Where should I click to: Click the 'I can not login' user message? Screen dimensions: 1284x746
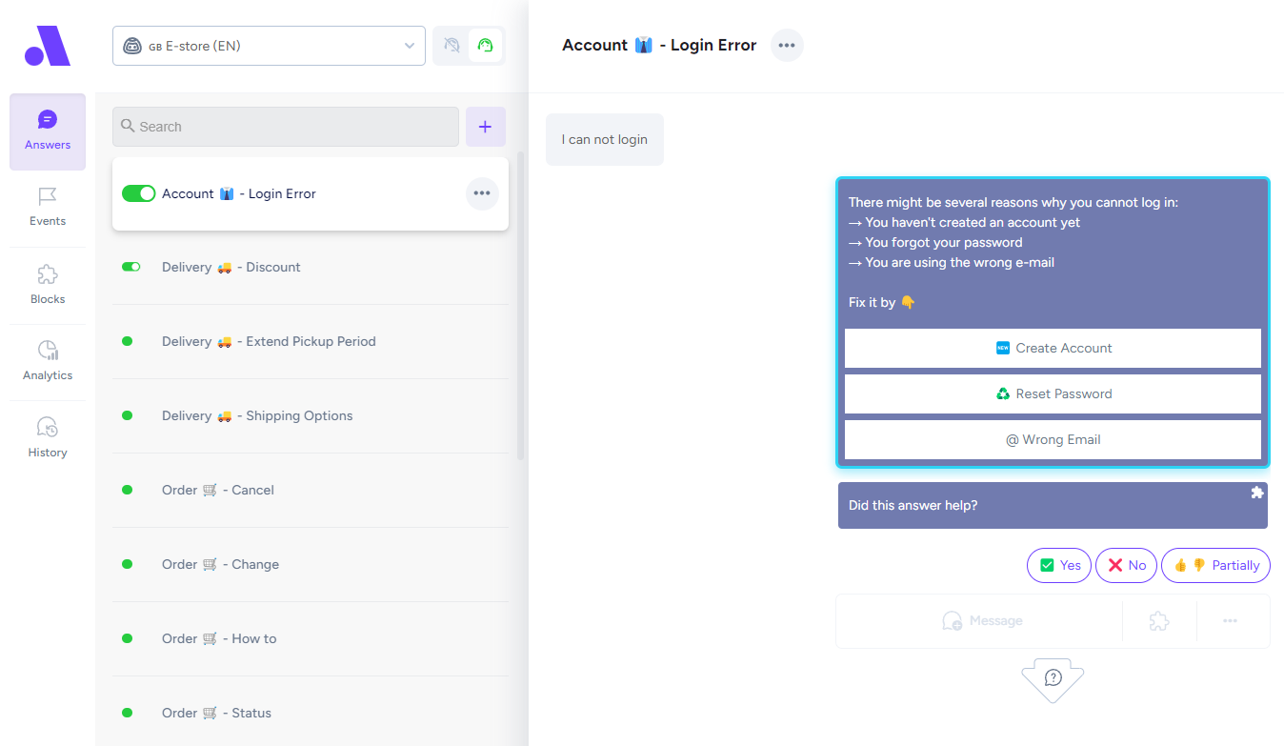click(605, 139)
